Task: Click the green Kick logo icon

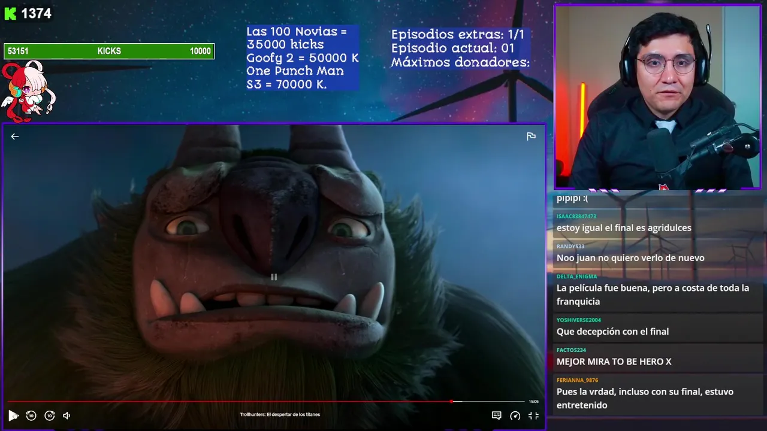Action: point(10,14)
